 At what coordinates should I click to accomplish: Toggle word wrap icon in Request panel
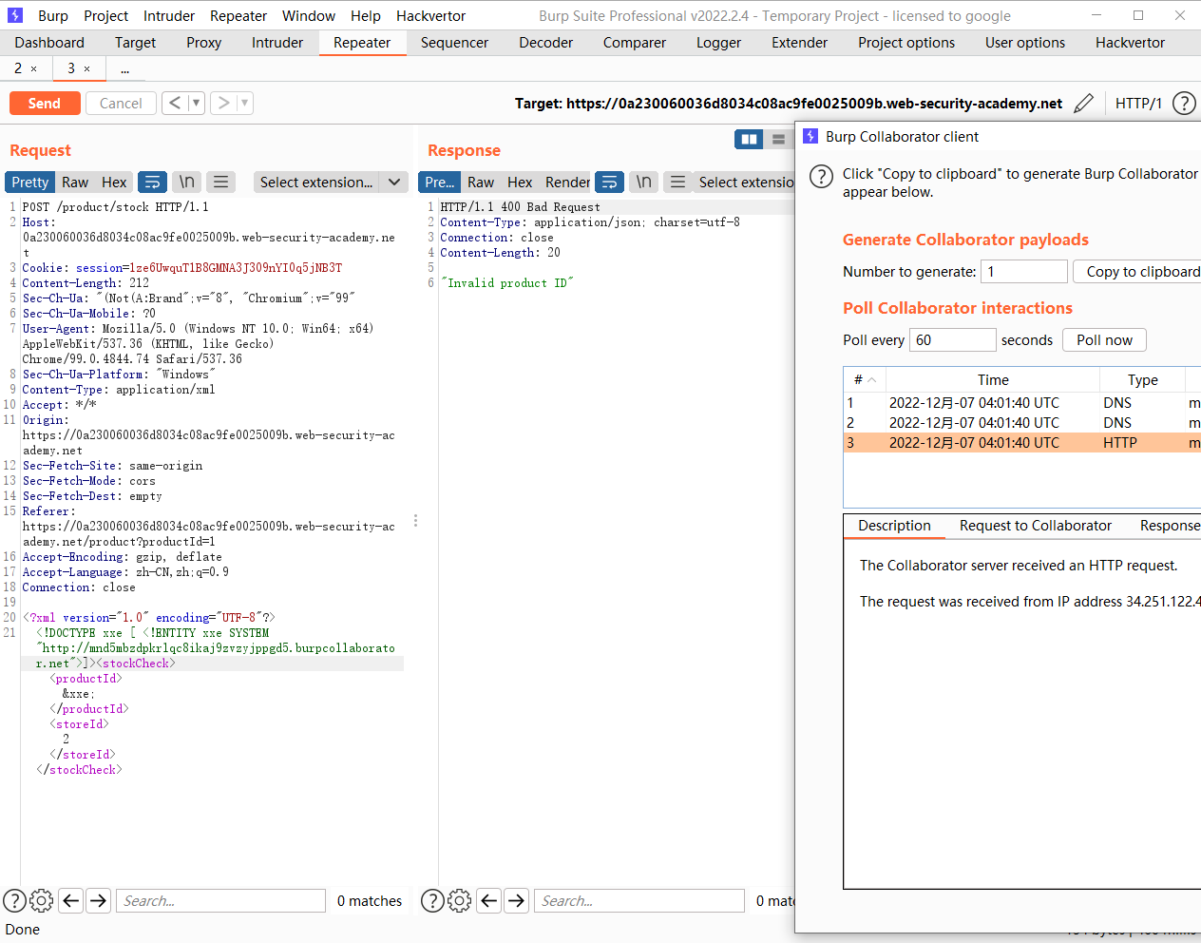[152, 182]
